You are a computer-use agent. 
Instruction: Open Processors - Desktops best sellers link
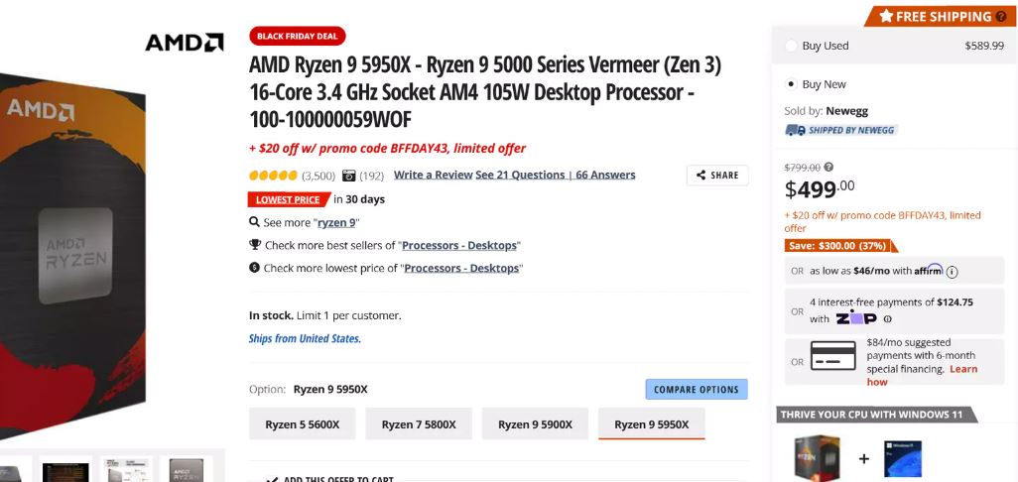coord(459,245)
